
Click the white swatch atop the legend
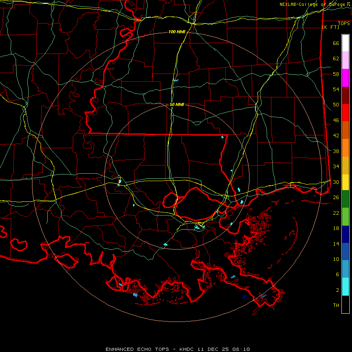tap(345, 43)
